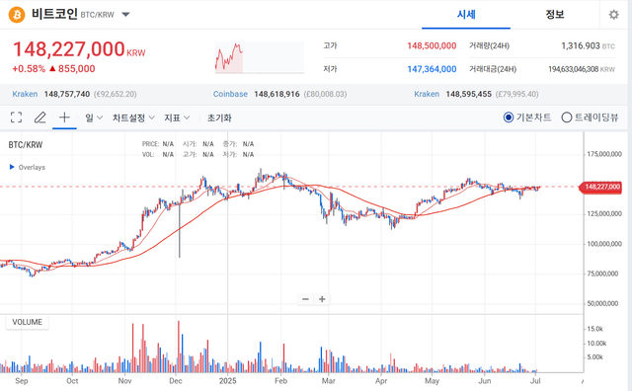The image size is (632, 391).
Task: Click the 저가 value 147,364,000
Action: (432, 69)
